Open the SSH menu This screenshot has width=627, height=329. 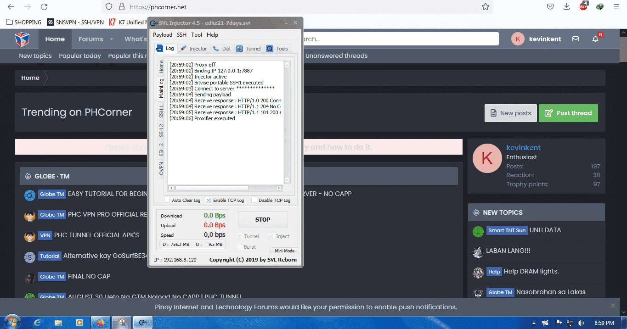tap(182, 35)
